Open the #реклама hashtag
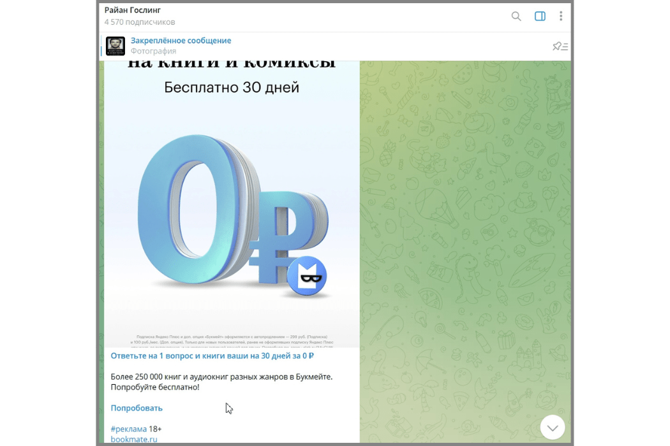This screenshot has height=446, width=670. pyautogui.click(x=129, y=429)
